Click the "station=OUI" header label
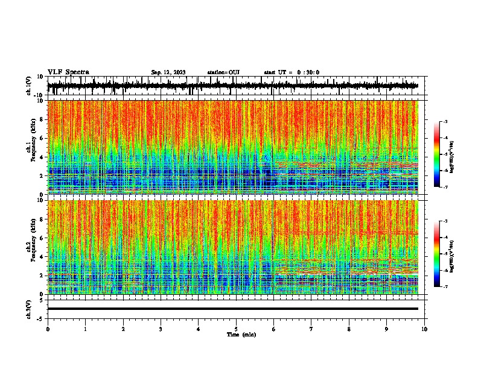478x369 pixels. click(223, 72)
